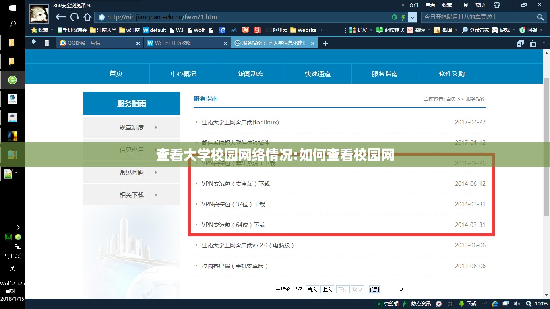Click the search magnifier in search box
Viewport: 550px width, 309px height.
(540, 17)
